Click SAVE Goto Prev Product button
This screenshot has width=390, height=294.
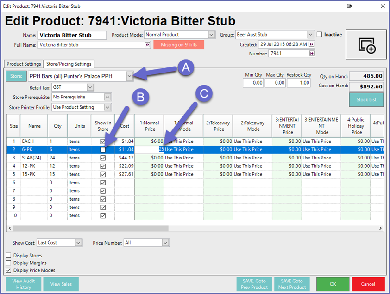coord(254,284)
